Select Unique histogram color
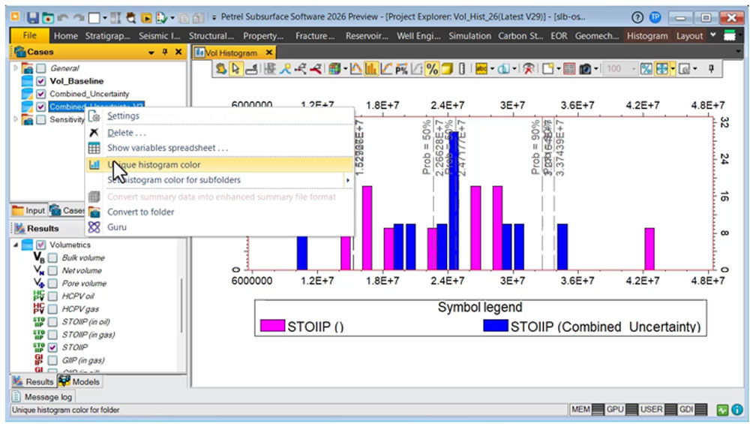The image size is (750, 424). point(220,164)
